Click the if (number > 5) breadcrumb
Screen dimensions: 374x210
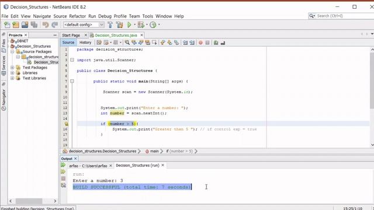179,151
